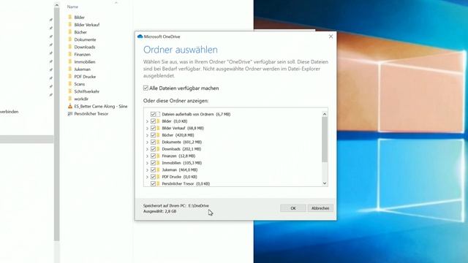Select the Bilder folder icon in Explorer list
Viewport: 468px width, 263px height.
pyautogui.click(x=70, y=17)
